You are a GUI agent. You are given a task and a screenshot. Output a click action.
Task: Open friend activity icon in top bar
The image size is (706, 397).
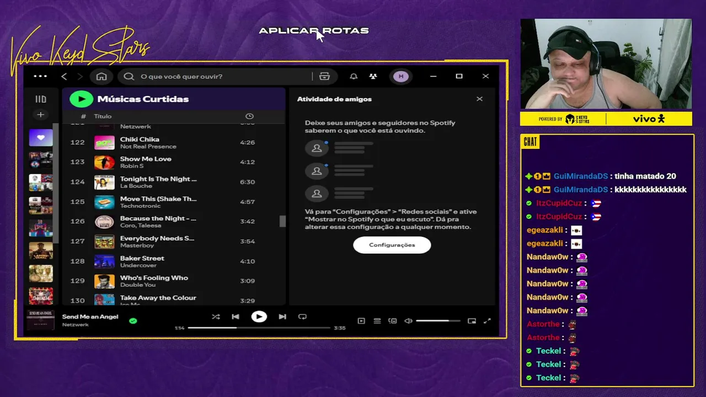(x=373, y=76)
